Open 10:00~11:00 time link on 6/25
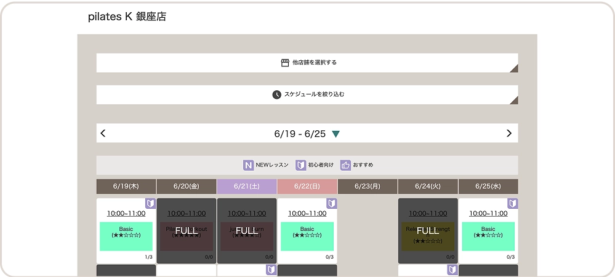The image size is (615, 277). click(x=488, y=214)
